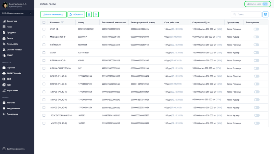274x154 pixels.
Task: Go to the Онлайн-заказы menu item
Action: [x=14, y=50]
